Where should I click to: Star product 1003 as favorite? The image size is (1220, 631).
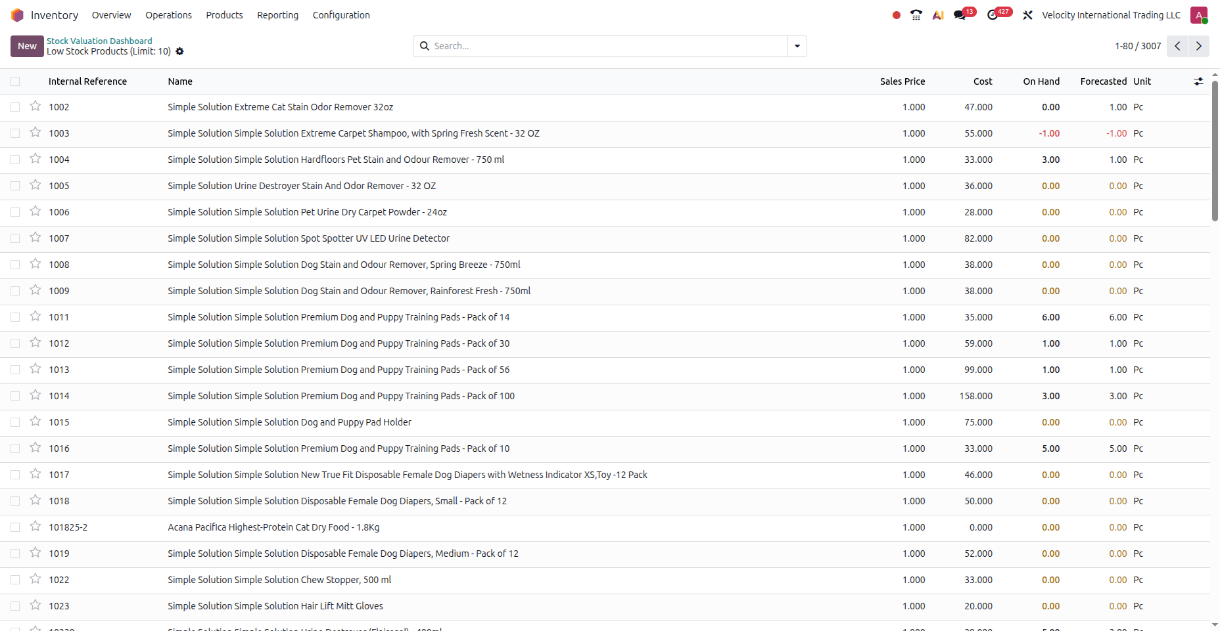click(35, 133)
